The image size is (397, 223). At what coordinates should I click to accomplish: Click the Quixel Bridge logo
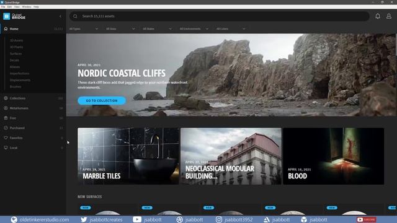coord(14,17)
